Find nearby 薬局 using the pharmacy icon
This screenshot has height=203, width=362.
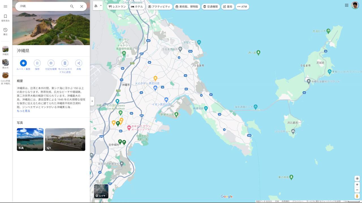228,6
